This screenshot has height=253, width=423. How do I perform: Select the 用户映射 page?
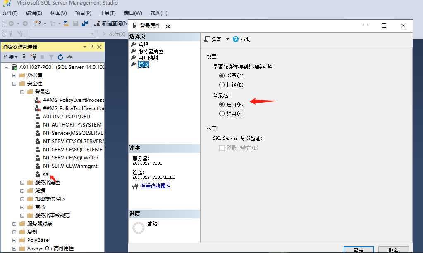click(x=148, y=58)
